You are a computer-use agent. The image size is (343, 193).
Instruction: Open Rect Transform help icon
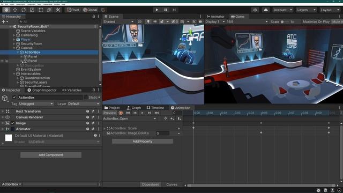pos(87,112)
